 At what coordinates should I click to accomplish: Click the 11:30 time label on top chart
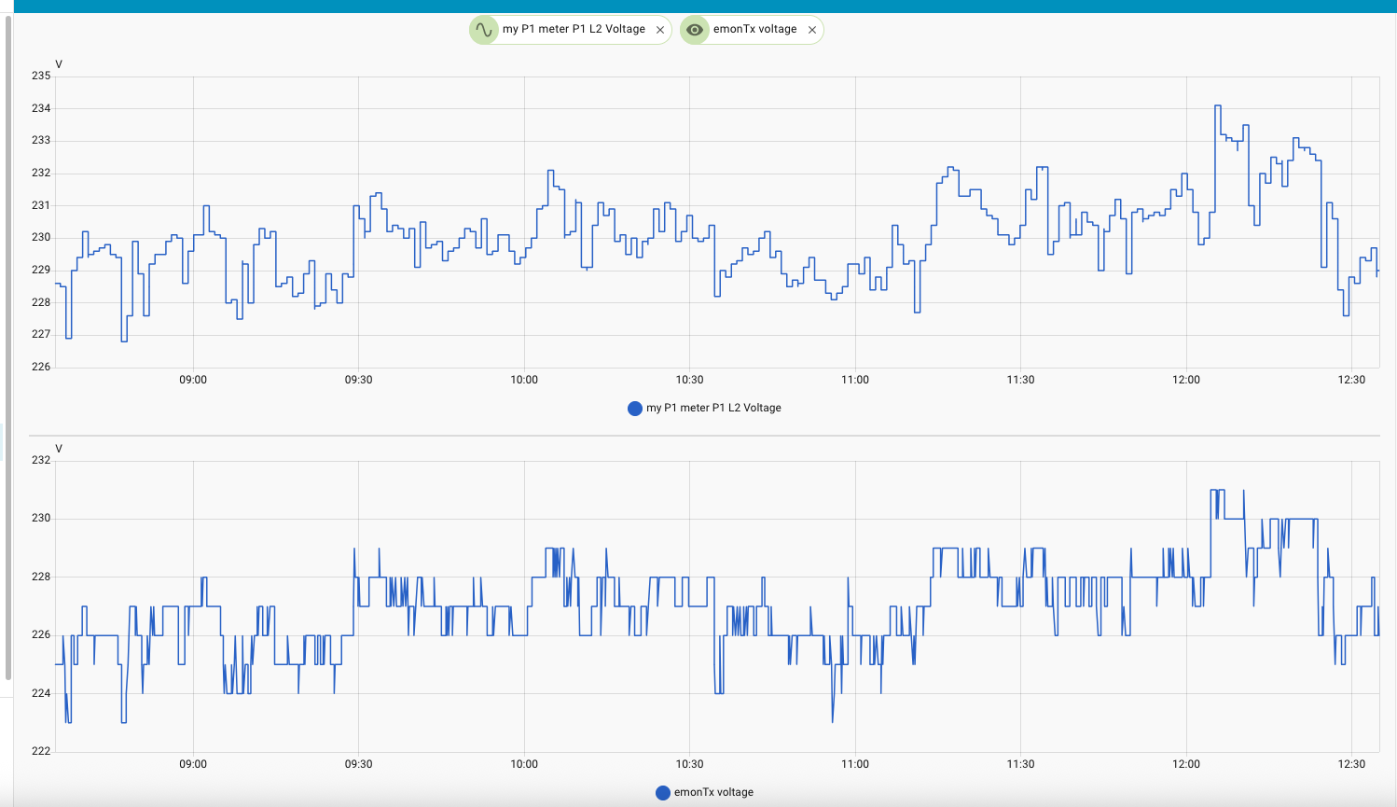point(1020,381)
